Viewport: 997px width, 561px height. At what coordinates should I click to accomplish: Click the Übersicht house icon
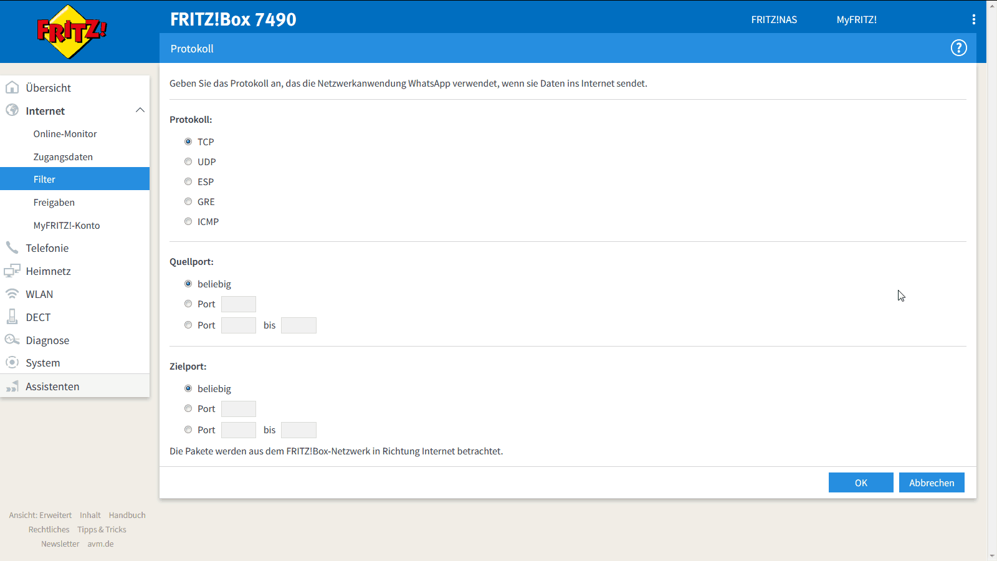(12, 87)
